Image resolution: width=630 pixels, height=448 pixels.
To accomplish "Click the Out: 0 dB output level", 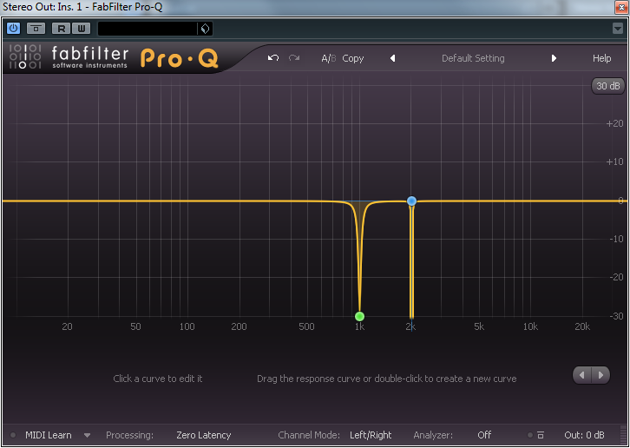I will (584, 435).
